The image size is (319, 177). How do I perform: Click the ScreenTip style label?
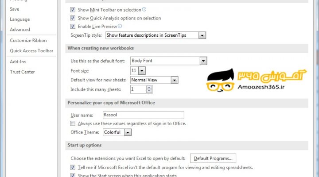[86, 35]
